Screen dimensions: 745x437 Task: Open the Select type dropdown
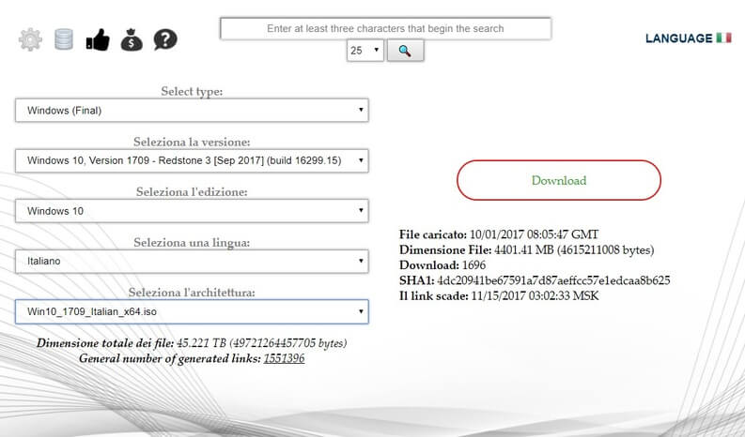tap(192, 110)
